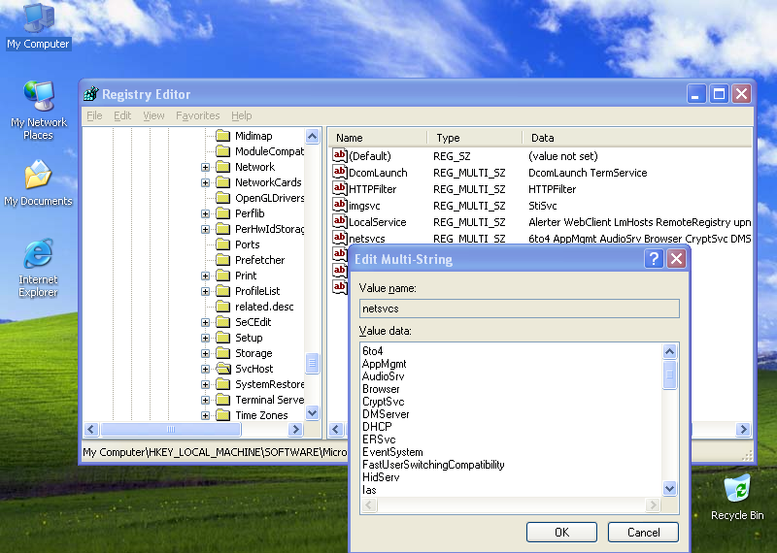Expand the SystemRestore key

[205, 384]
